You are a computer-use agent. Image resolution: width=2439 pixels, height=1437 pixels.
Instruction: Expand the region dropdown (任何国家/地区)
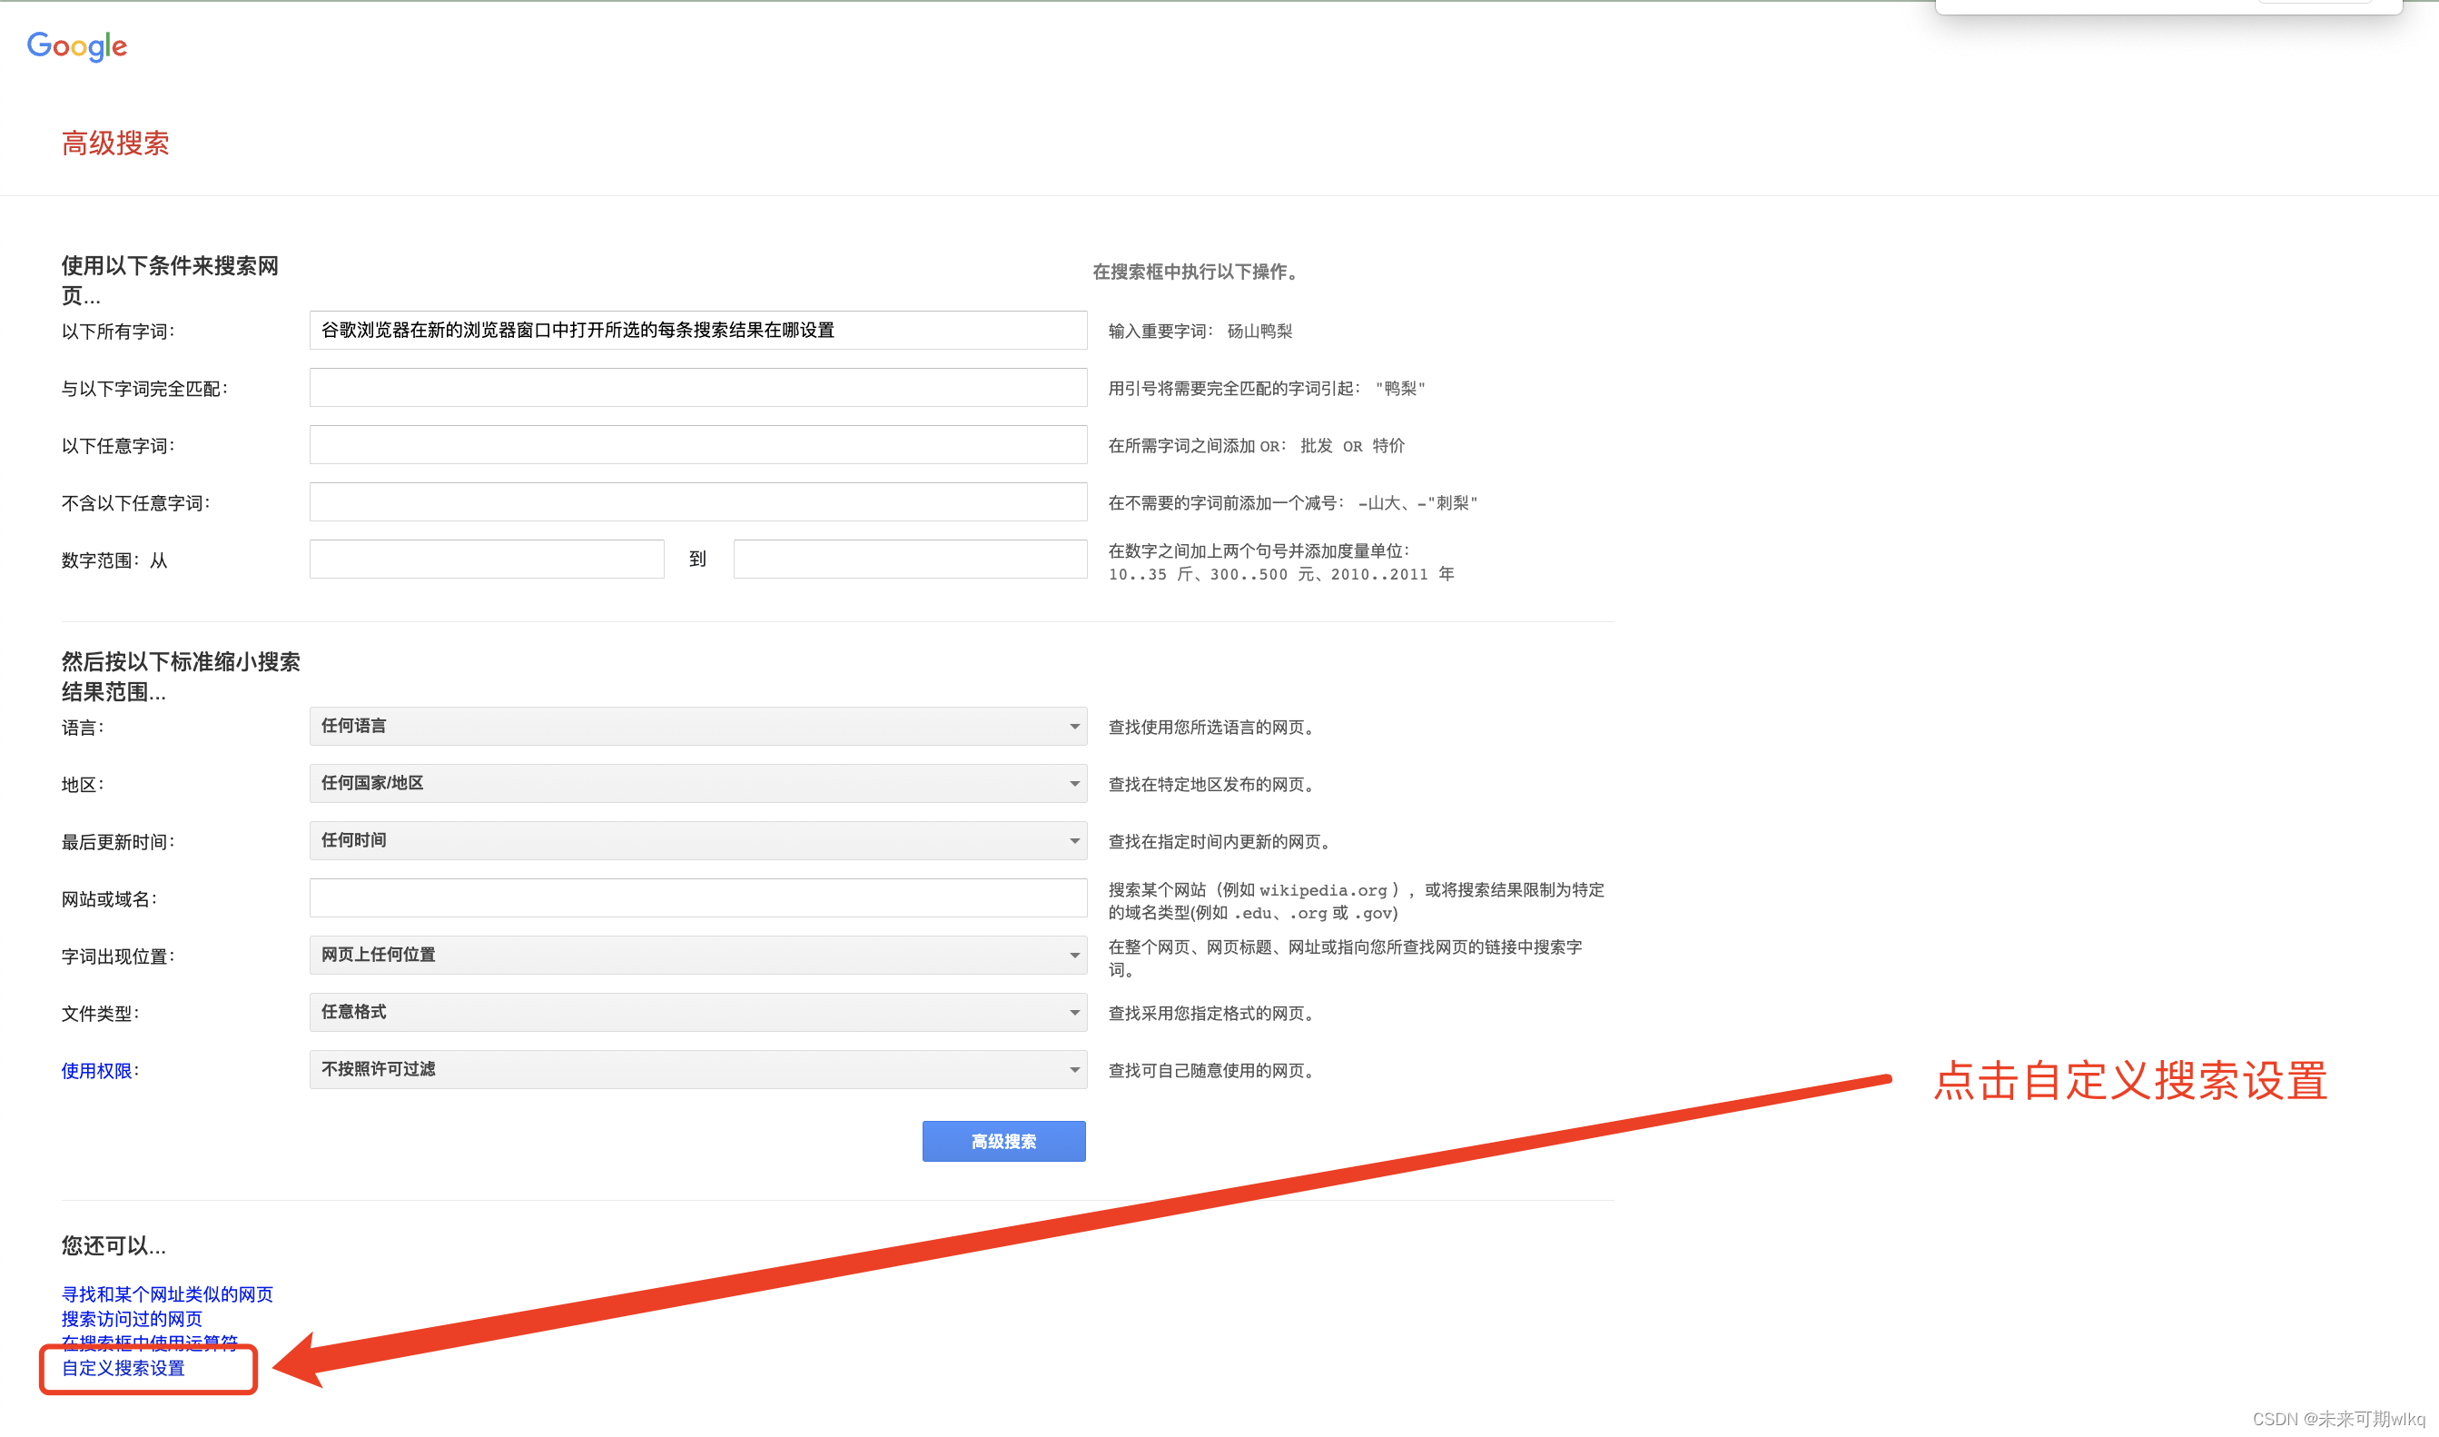pyautogui.click(x=696, y=783)
